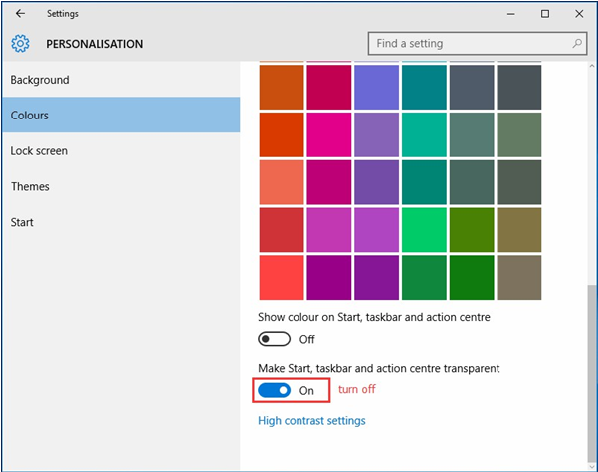598x472 pixels.
Task: Go to the Themes section
Action: (121, 186)
